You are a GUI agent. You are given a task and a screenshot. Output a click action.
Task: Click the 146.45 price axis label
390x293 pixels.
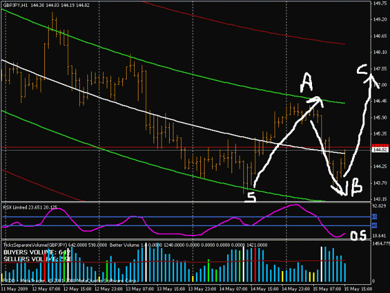point(380,101)
